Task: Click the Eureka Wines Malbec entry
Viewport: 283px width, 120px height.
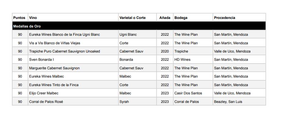Action: 47,76
